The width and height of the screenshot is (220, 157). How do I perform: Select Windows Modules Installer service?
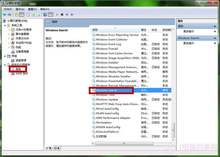(132, 76)
